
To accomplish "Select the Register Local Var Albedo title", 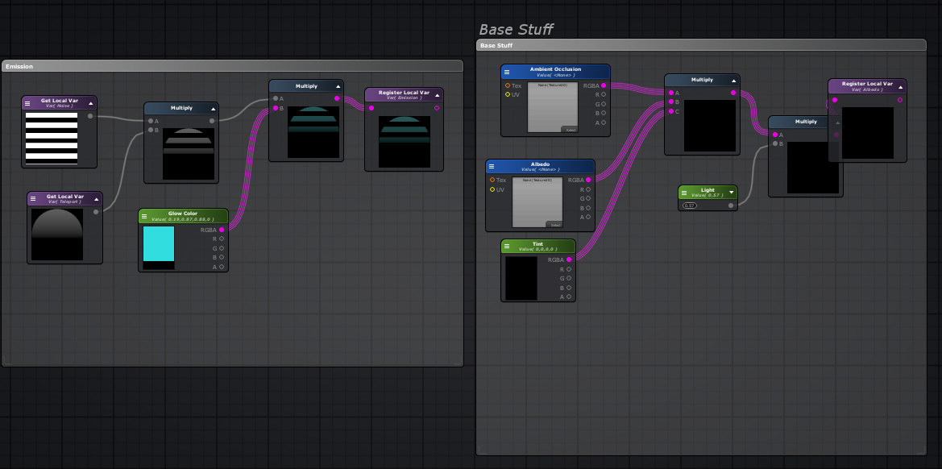I will tap(867, 84).
